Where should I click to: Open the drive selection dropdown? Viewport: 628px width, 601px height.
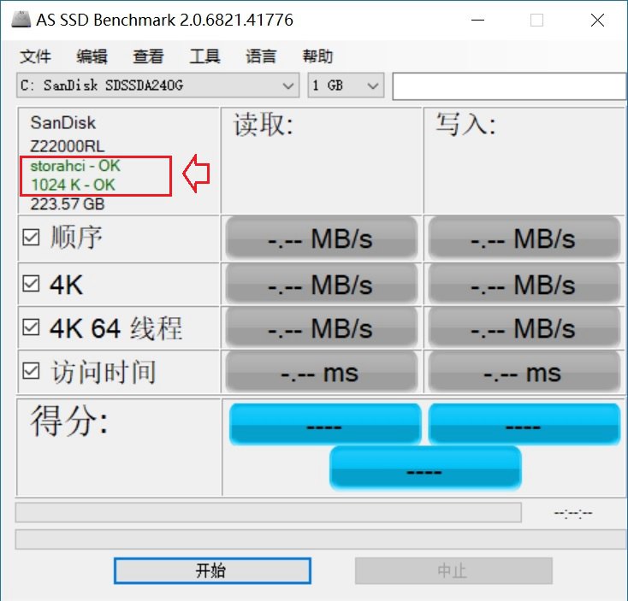click(157, 85)
